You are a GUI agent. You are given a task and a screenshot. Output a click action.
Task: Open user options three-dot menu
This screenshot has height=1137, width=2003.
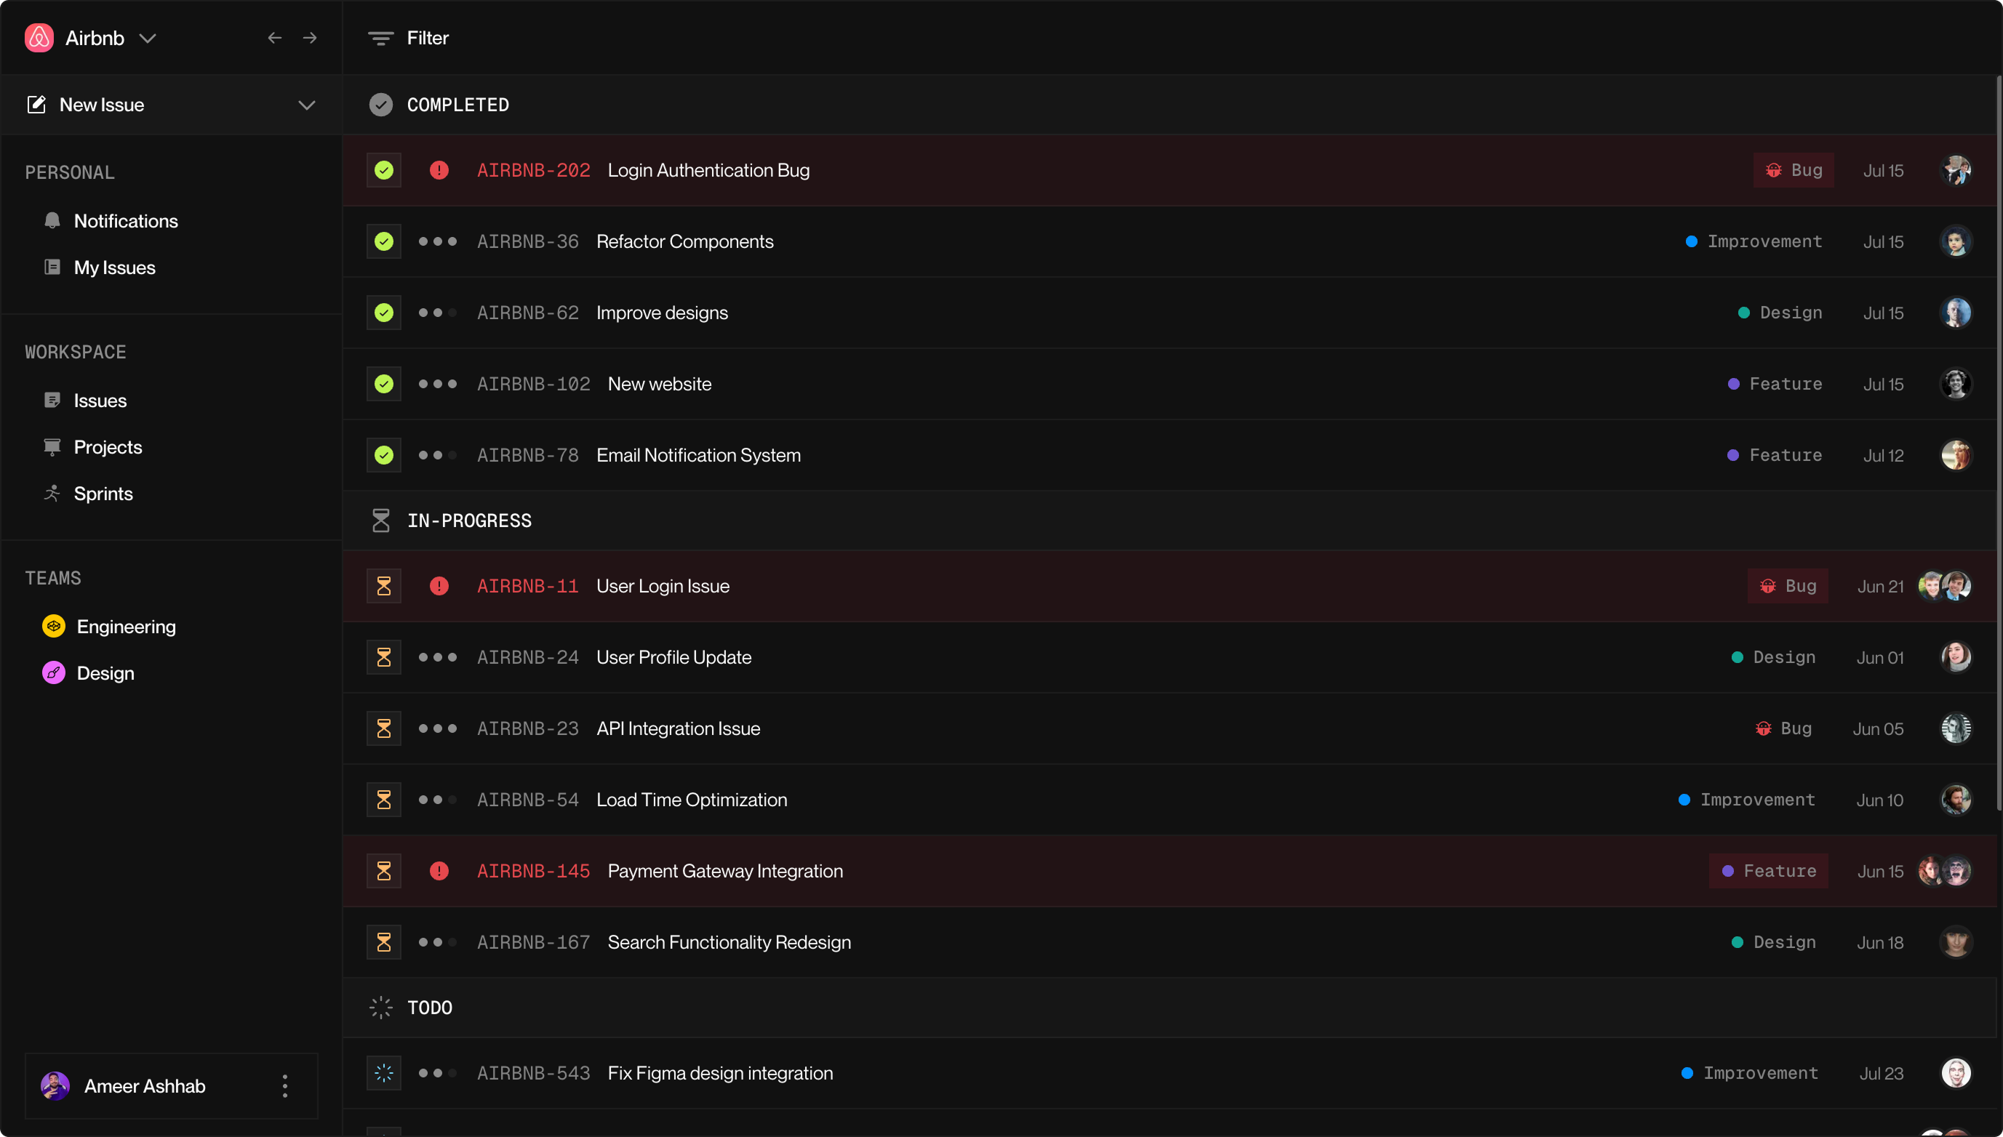(x=285, y=1085)
